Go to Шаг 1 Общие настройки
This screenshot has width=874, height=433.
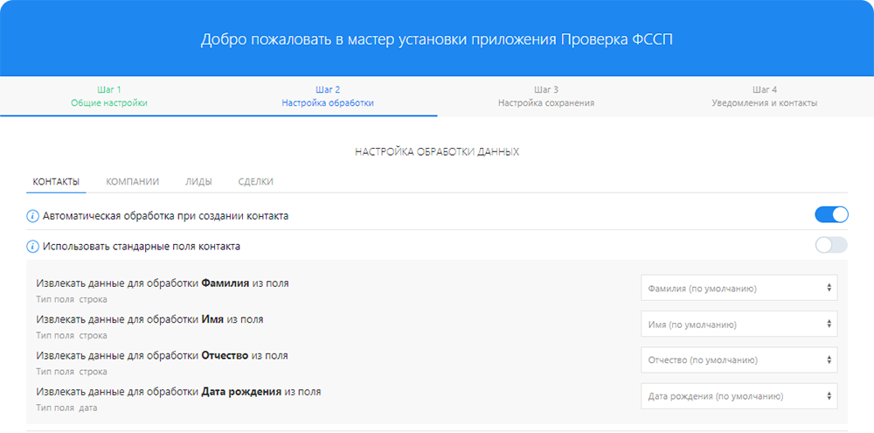pyautogui.click(x=109, y=96)
